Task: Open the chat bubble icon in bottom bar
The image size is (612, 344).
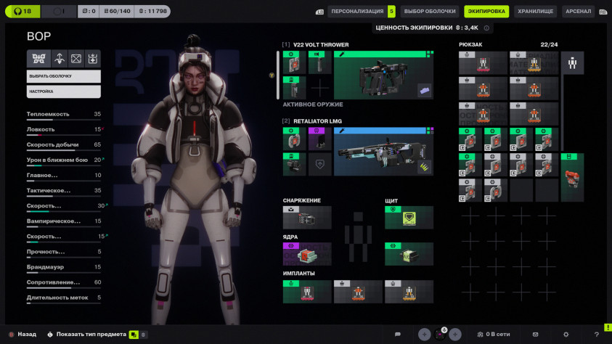Action: [x=398, y=335]
